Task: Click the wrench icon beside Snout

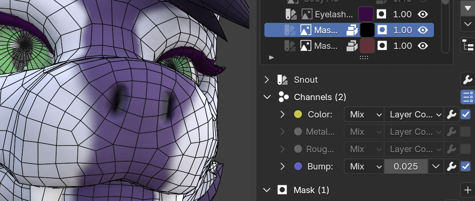Action: pos(467,80)
